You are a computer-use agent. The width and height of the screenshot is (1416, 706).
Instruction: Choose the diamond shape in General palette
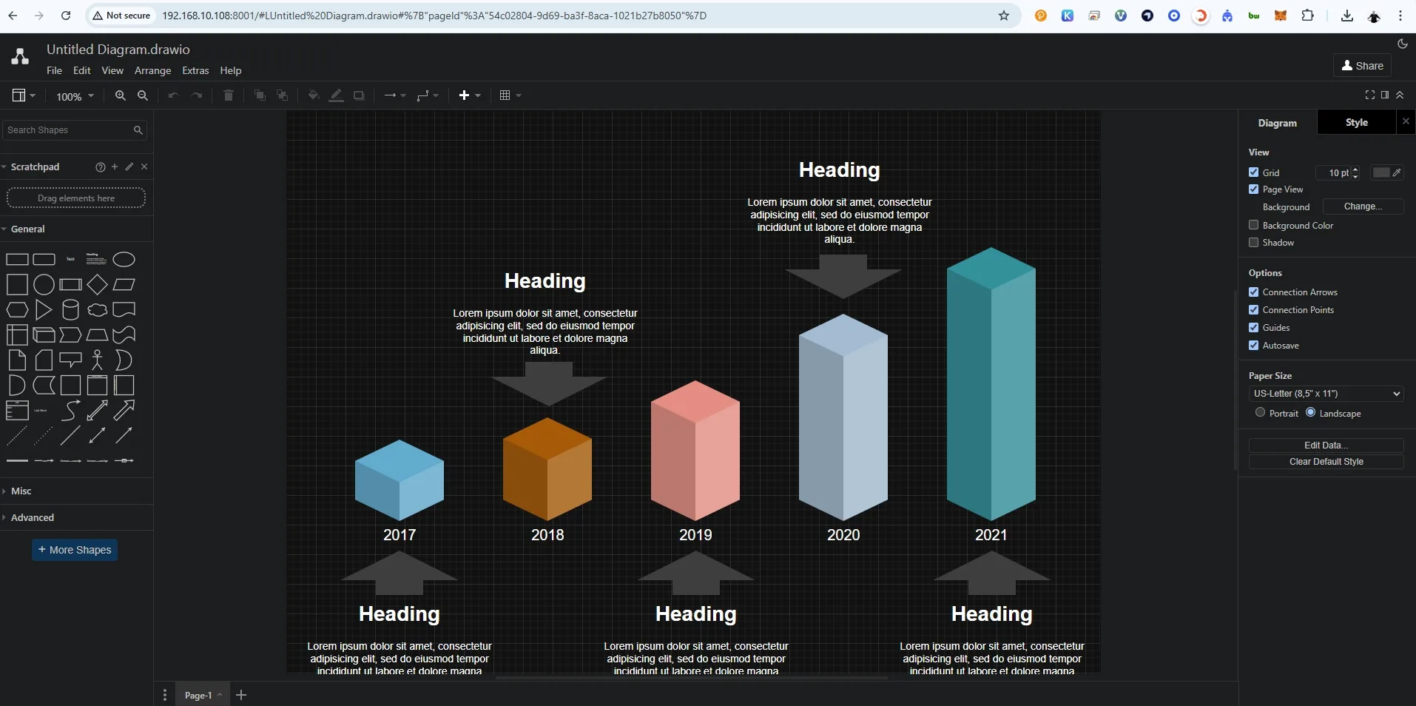(x=97, y=284)
